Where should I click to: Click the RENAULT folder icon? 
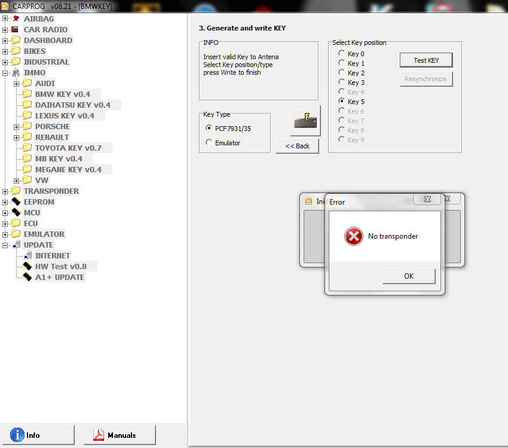coord(27,137)
